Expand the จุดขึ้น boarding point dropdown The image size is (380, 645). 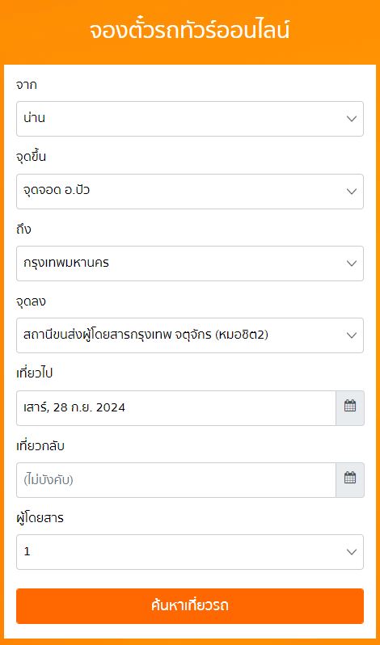(x=190, y=192)
